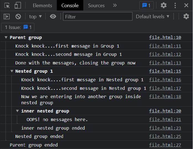This screenshot has height=149, width=193.
Task: Activate the inspect element picker icon
Action: point(7,5)
